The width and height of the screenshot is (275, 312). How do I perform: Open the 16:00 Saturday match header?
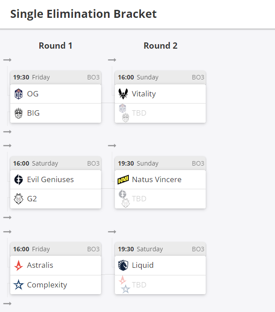[x=55, y=163]
